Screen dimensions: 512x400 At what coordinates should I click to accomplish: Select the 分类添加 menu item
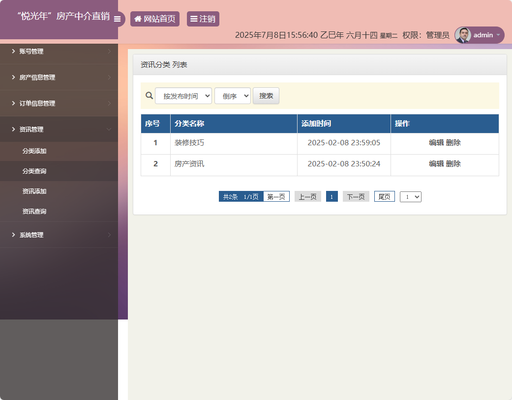pos(59,151)
